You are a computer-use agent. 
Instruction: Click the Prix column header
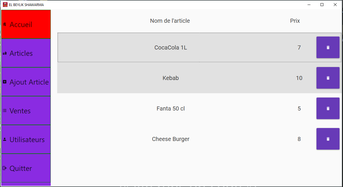[x=295, y=21]
